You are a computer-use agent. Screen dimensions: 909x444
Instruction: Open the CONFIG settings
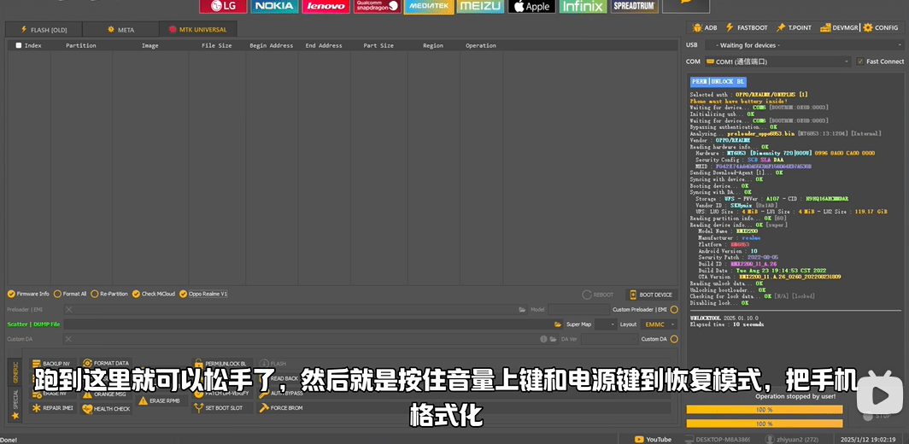coord(881,27)
